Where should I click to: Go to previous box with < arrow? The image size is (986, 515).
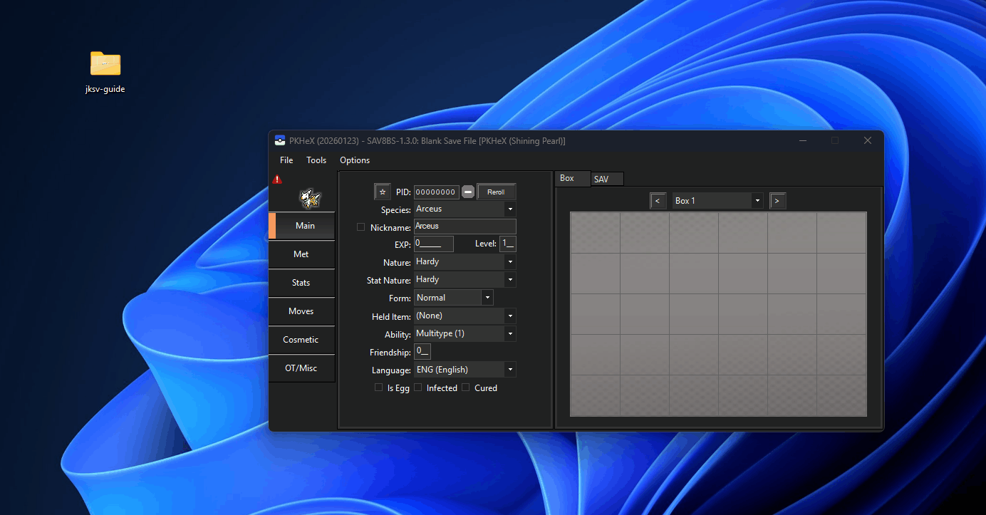pyautogui.click(x=658, y=201)
